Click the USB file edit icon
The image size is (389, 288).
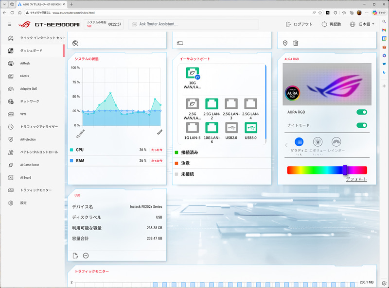pos(75,256)
